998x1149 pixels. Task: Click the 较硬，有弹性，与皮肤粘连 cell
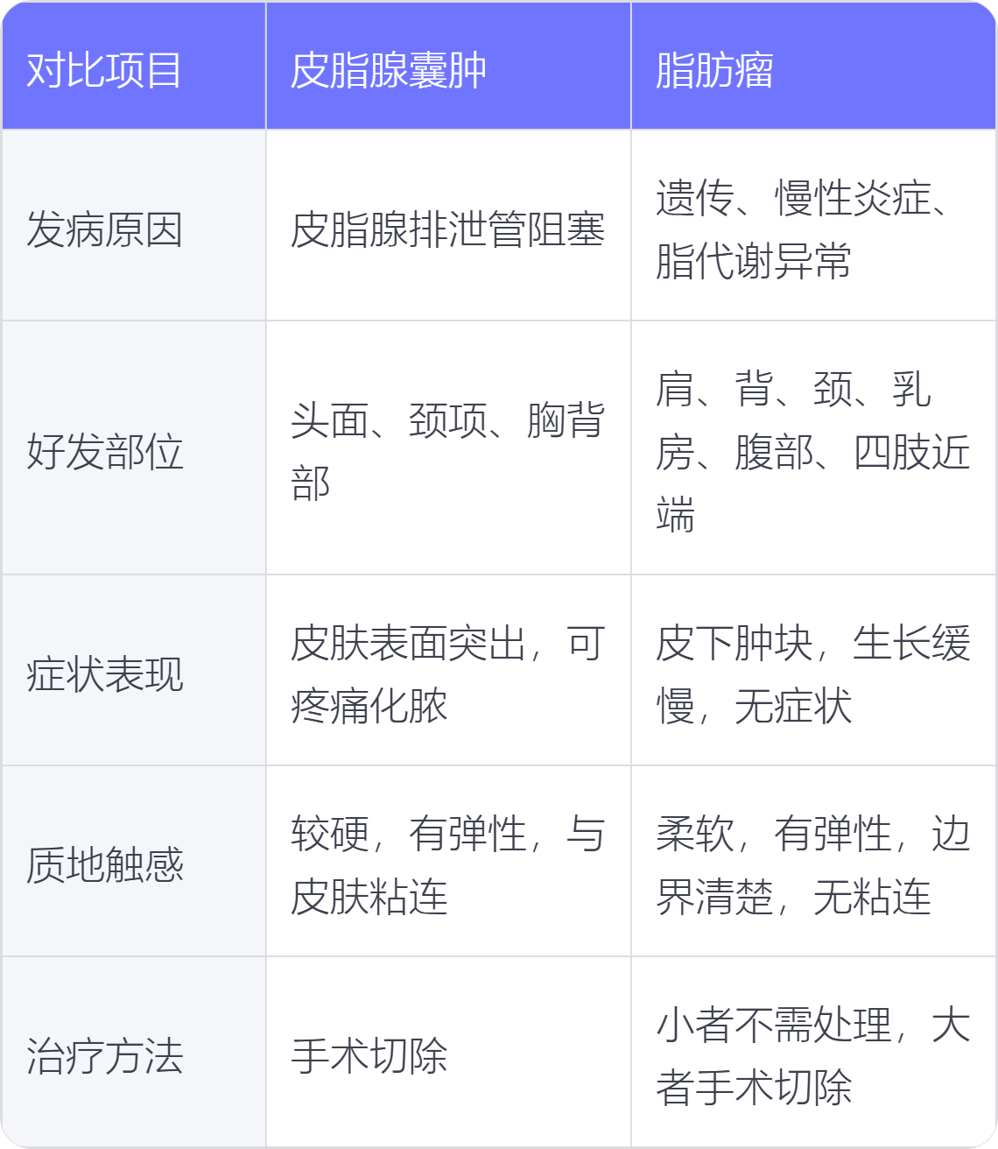point(447,865)
